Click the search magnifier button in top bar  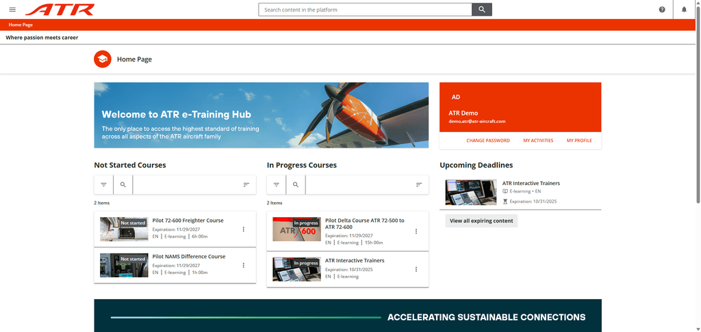482,10
